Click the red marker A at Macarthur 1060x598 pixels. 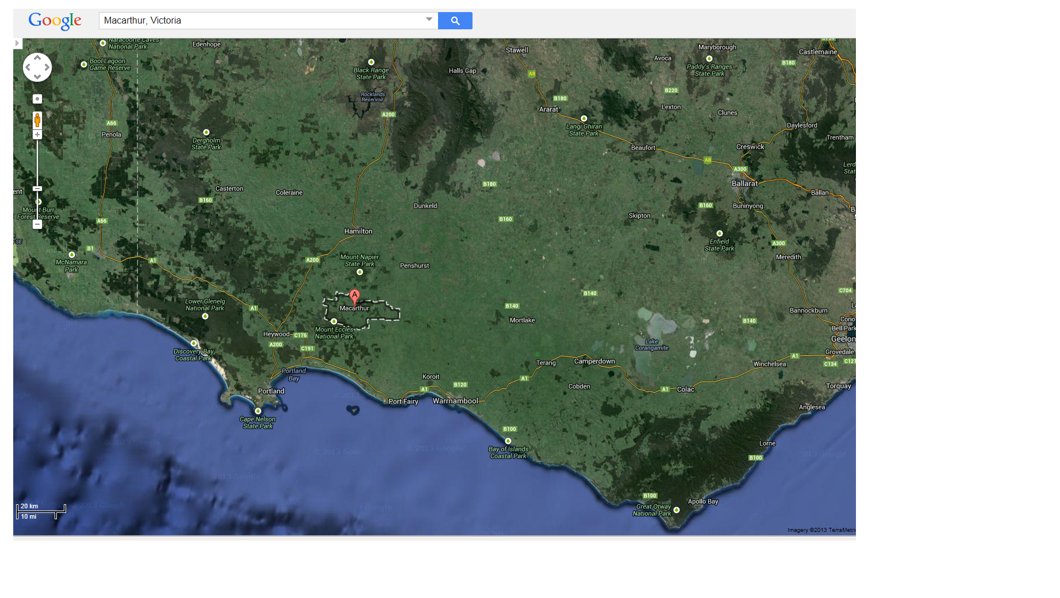tap(355, 296)
